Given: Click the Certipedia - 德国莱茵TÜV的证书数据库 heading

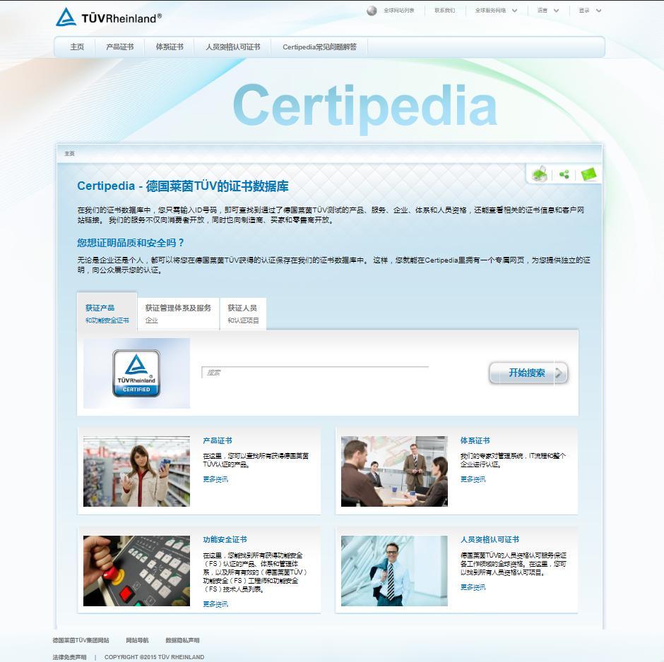Looking at the screenshot, I should (183, 186).
